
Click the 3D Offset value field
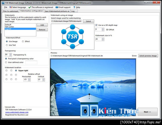point(99,29)
